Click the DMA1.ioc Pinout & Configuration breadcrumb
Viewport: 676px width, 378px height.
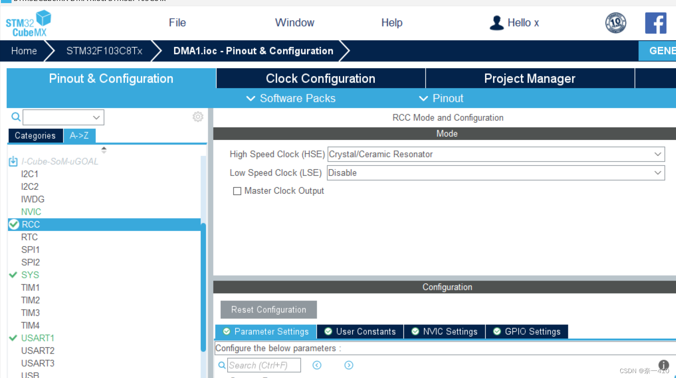[253, 51]
